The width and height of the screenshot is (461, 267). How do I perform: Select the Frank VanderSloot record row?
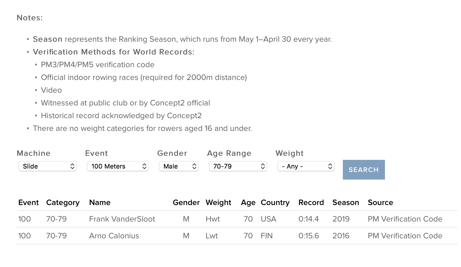pyautogui.click(x=122, y=219)
